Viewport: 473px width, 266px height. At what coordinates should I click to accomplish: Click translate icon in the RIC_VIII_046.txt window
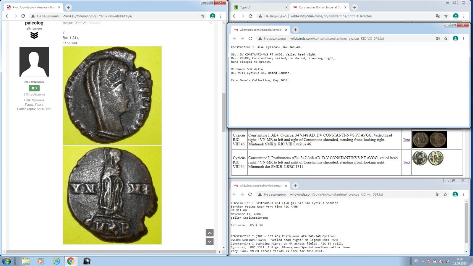click(x=438, y=38)
